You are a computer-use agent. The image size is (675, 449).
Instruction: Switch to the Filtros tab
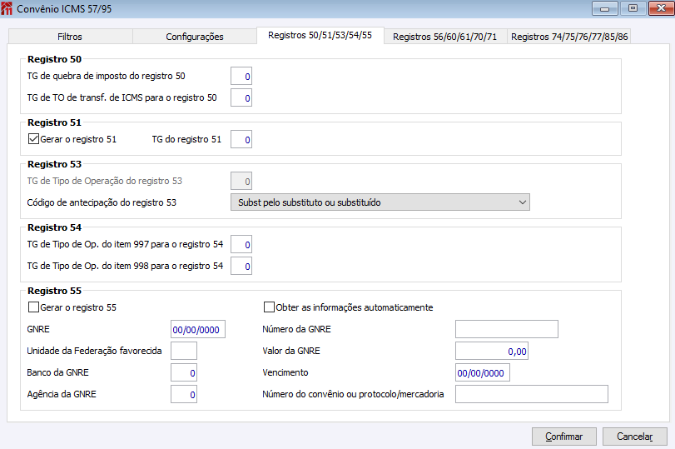pos(70,37)
